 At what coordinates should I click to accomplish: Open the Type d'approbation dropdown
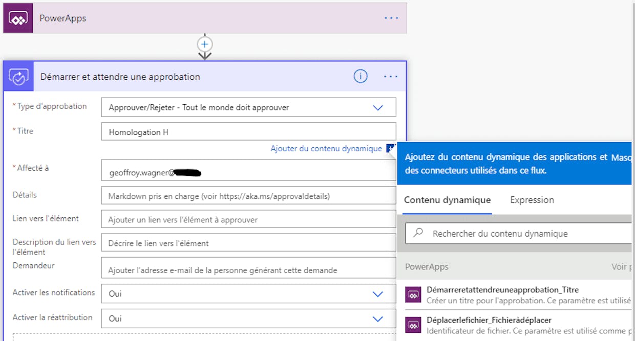[x=248, y=107]
